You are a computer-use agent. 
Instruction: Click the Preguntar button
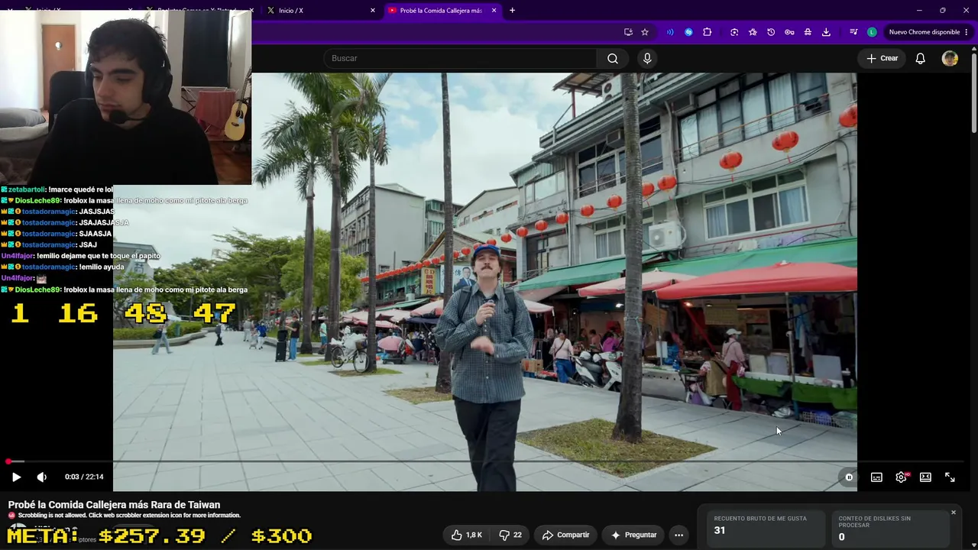[x=633, y=535]
